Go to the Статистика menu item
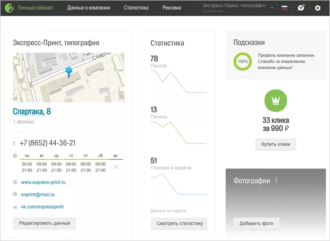Screen dimensions: 330x241 (x=136, y=8)
